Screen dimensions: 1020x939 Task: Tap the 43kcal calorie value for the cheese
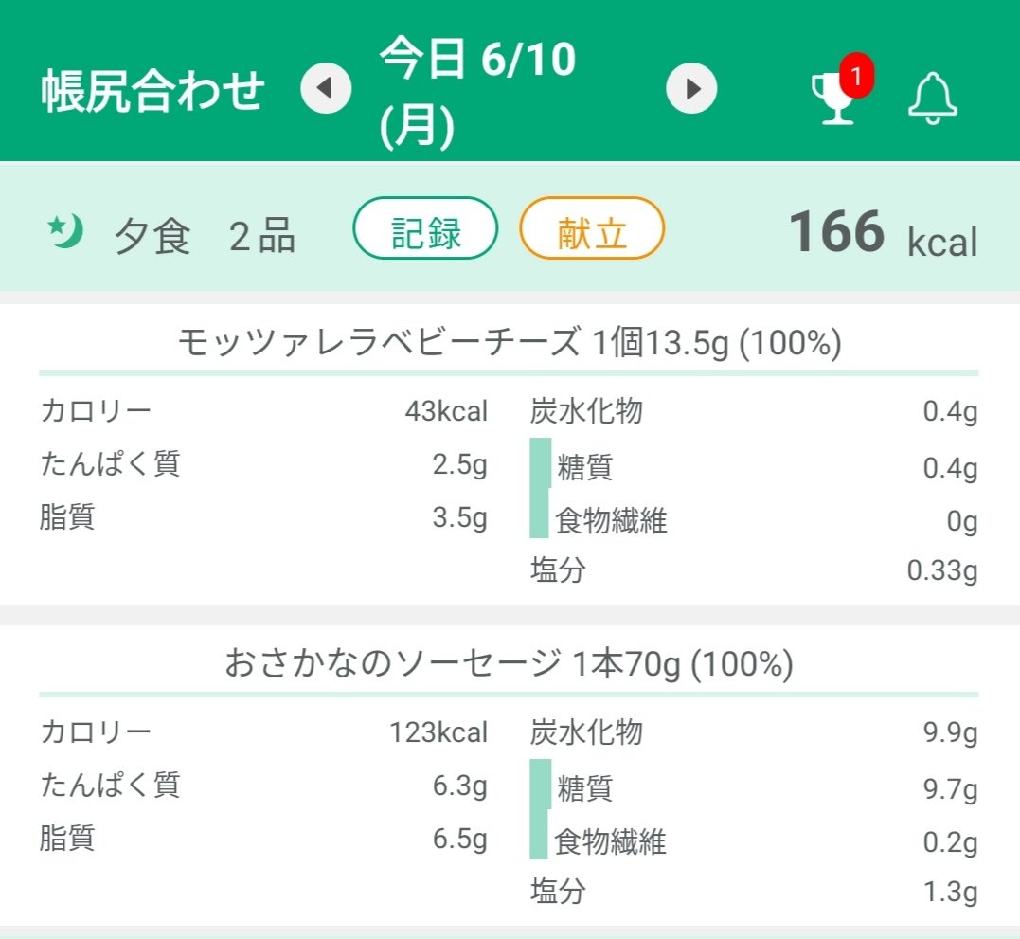[x=445, y=411]
